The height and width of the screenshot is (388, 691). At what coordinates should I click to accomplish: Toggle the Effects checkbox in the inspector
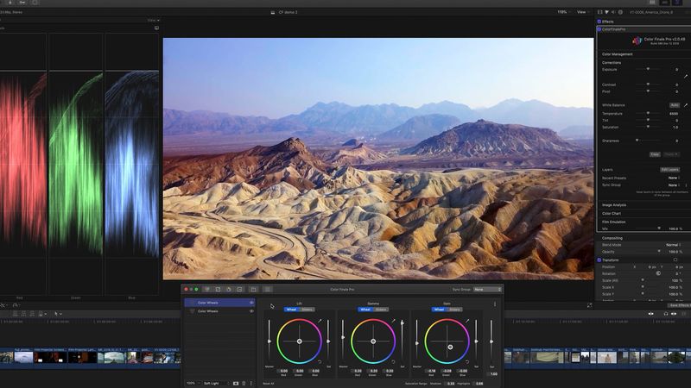pyautogui.click(x=600, y=21)
